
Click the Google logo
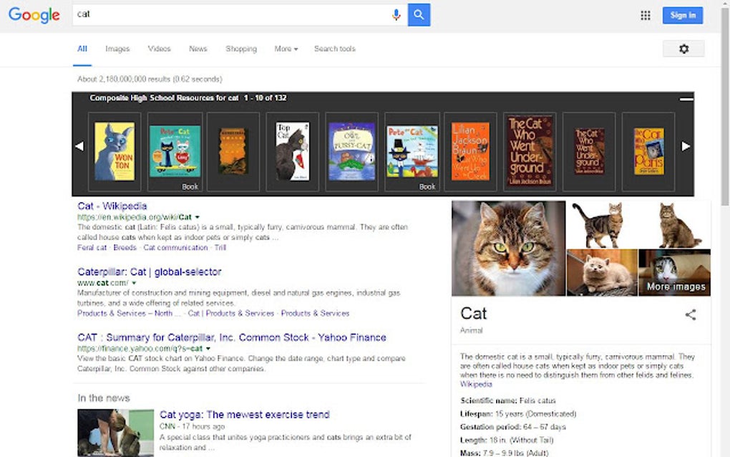34,15
